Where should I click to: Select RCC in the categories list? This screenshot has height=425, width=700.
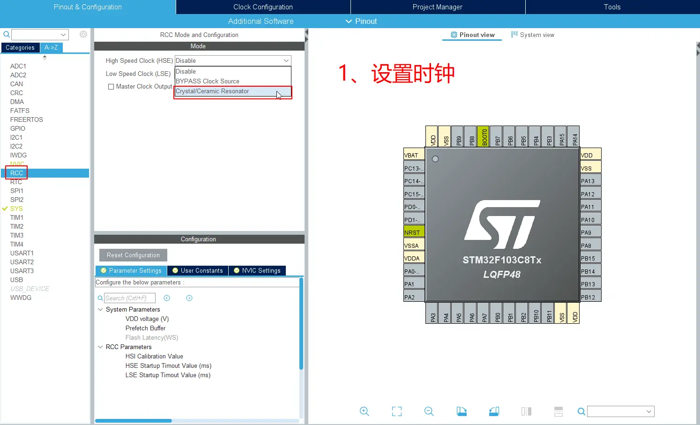45,173
